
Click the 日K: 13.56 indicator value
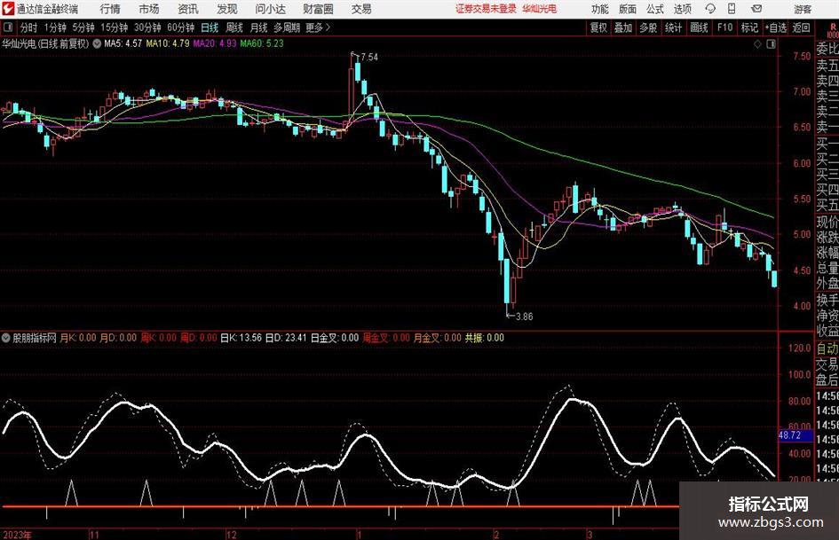pyautogui.click(x=241, y=338)
